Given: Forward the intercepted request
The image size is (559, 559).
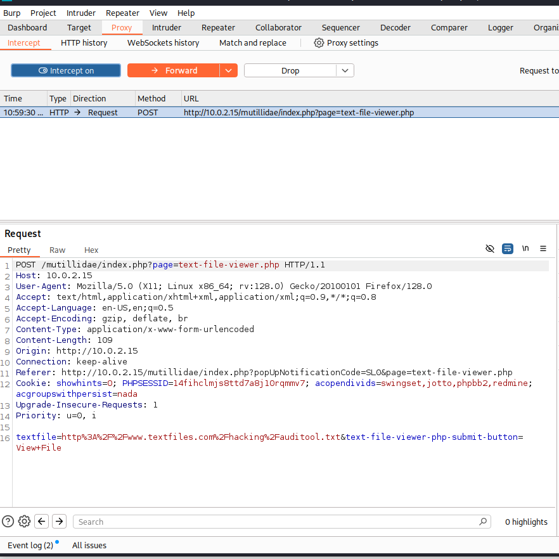Looking at the screenshot, I should pos(173,70).
